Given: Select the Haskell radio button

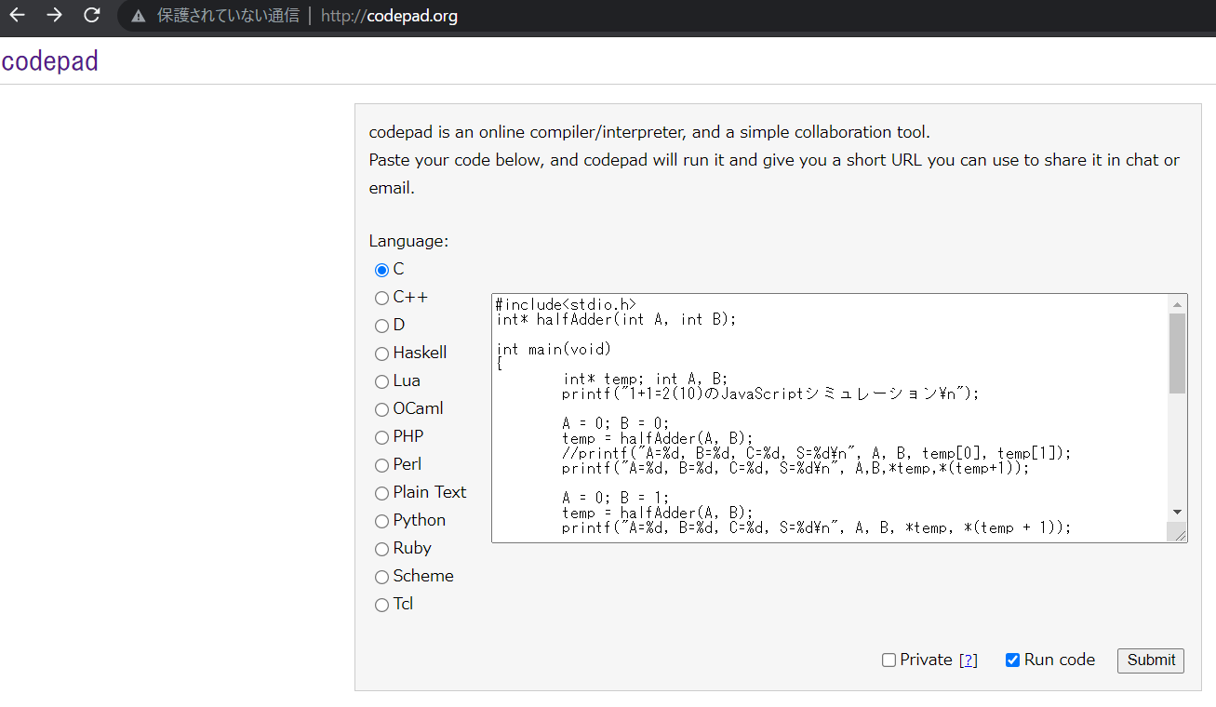Looking at the screenshot, I should (x=381, y=353).
